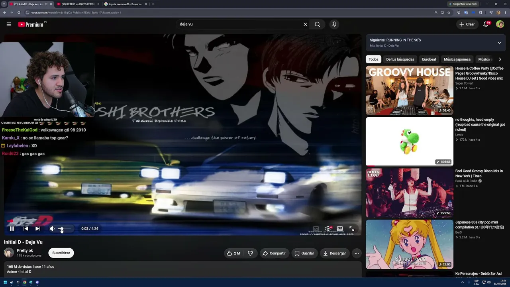This screenshot has height=287, width=510.
Task: Switch to the 'ICEBERG de DATOS' browser tab
Action: point(78,4)
